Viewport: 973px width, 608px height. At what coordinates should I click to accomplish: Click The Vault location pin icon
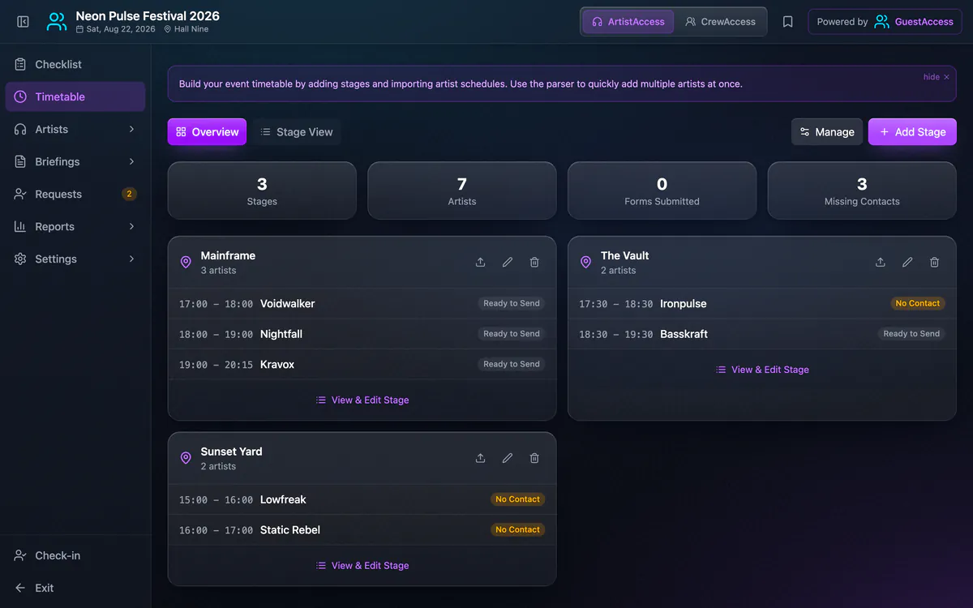click(x=586, y=263)
